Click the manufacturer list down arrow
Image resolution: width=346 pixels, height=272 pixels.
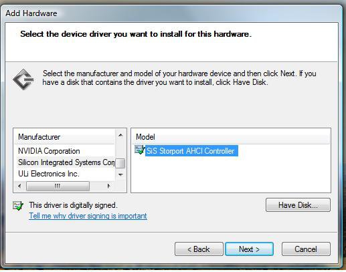tap(120, 174)
